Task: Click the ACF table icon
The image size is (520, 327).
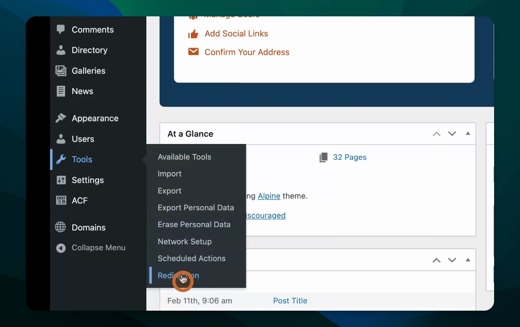Action: pos(61,200)
